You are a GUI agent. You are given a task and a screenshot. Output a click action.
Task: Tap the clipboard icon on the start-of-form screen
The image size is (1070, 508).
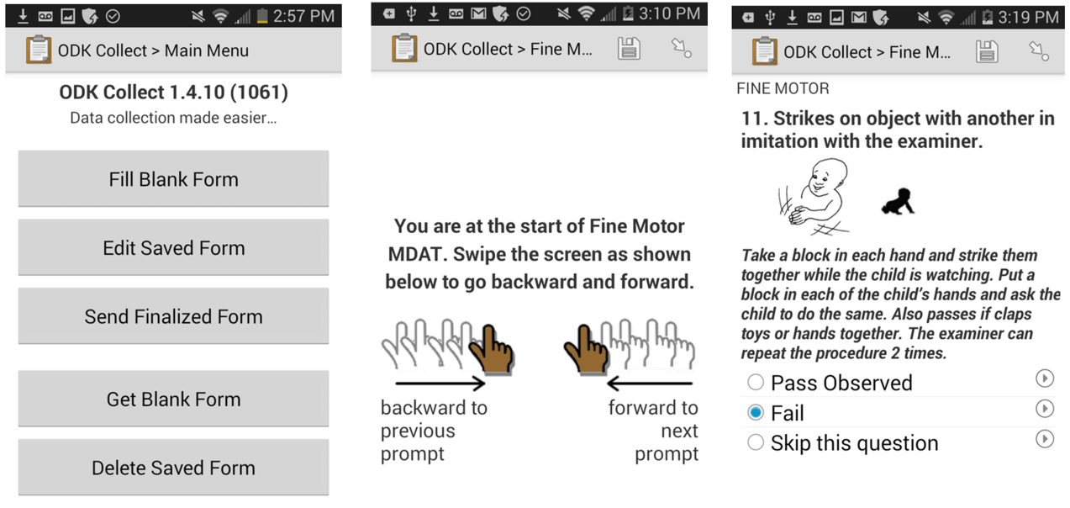pos(404,49)
